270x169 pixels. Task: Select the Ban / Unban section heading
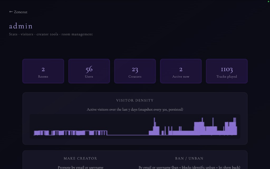pos(189,158)
